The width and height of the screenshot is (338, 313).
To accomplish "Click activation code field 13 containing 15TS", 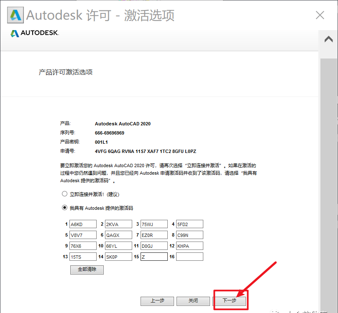I will pyautogui.click(x=83, y=257).
